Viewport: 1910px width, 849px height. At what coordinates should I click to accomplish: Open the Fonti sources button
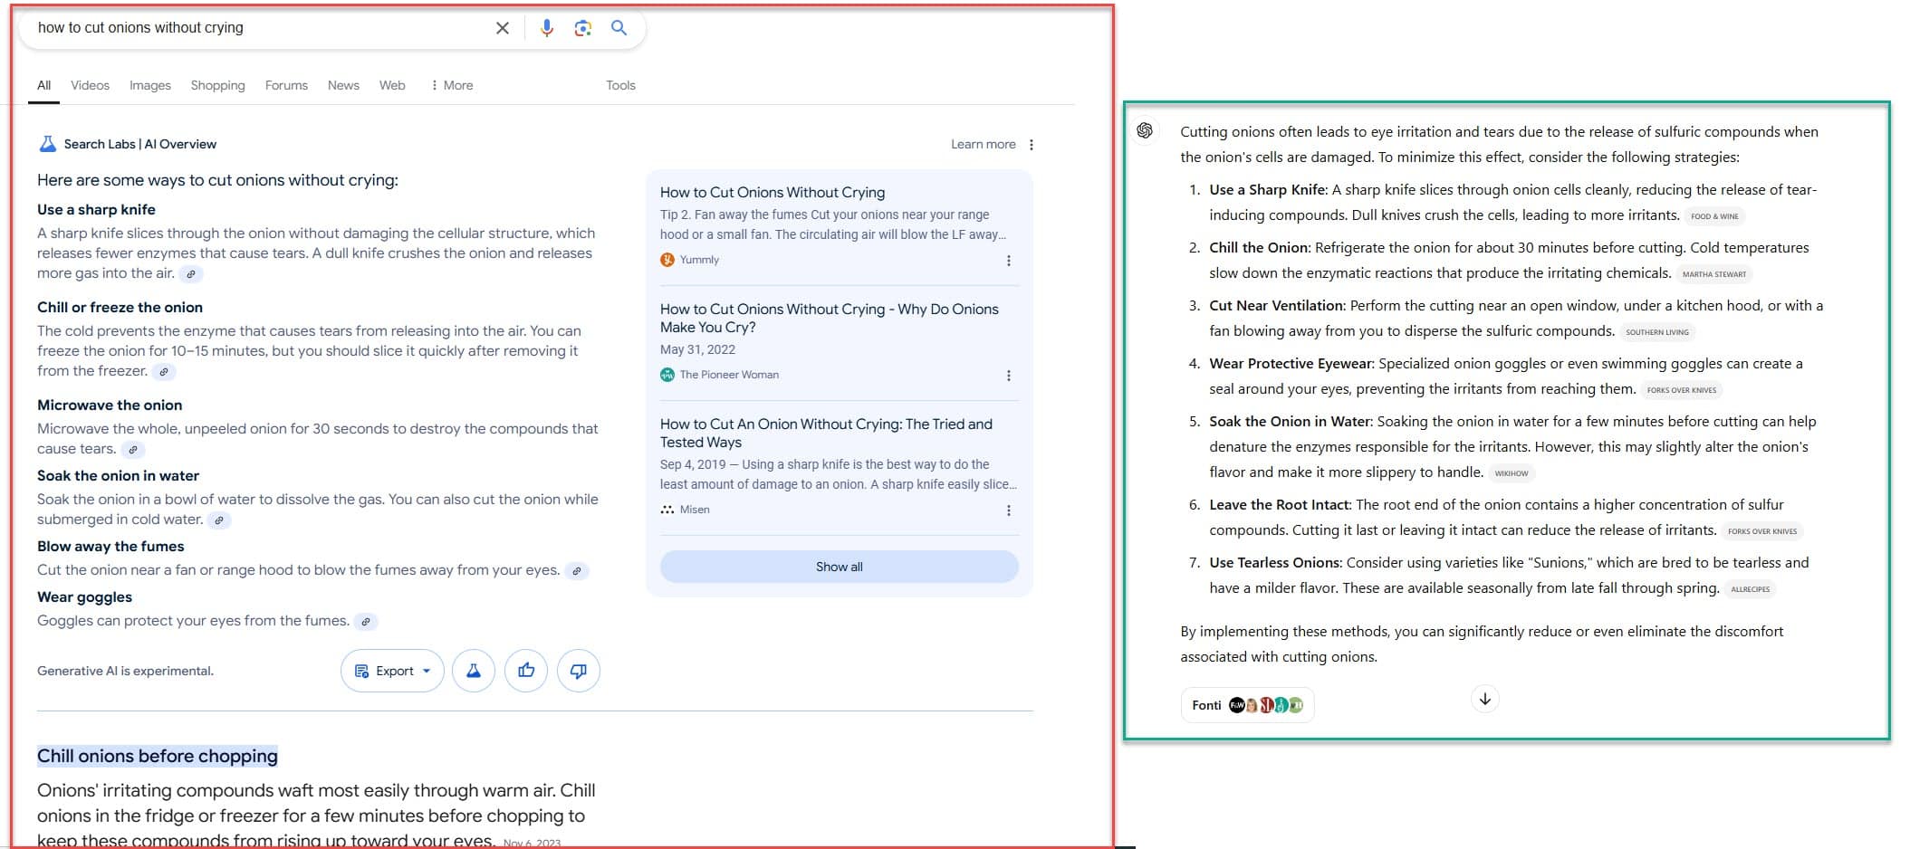(1247, 705)
